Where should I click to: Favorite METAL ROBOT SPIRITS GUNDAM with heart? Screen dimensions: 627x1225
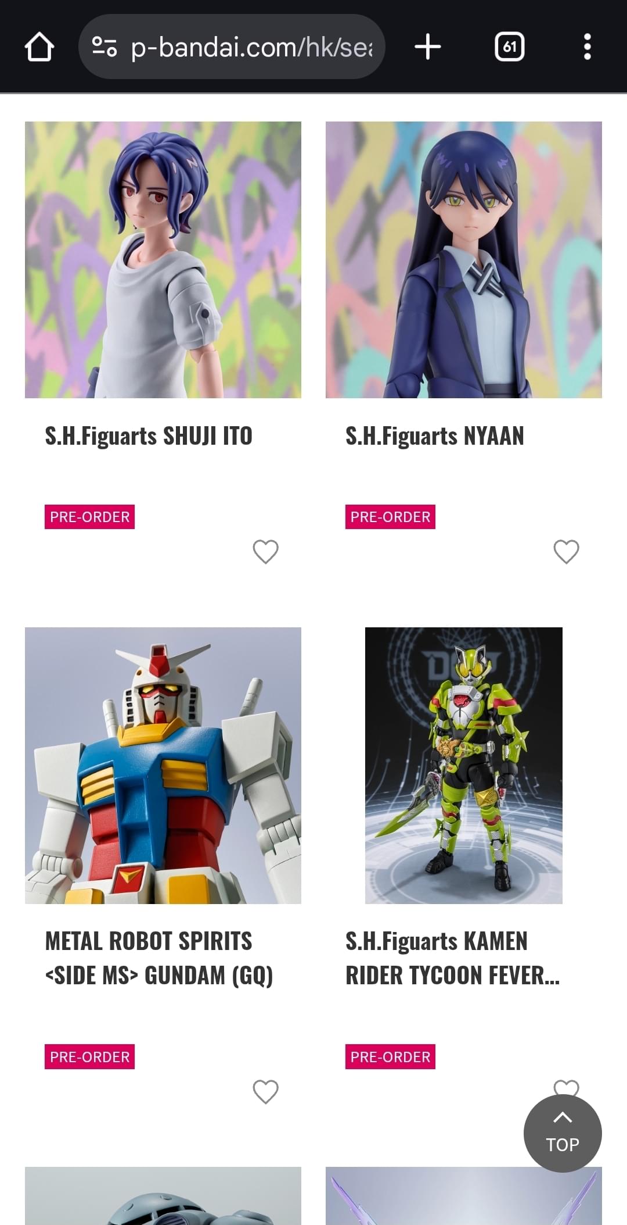266,1092
